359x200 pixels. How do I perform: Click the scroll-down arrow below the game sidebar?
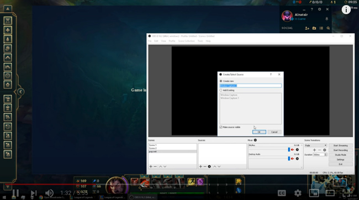point(8,187)
